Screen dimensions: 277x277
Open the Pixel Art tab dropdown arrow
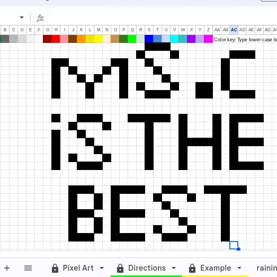102,268
